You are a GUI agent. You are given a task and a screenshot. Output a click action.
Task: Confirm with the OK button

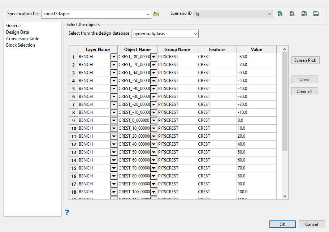tap(282, 224)
